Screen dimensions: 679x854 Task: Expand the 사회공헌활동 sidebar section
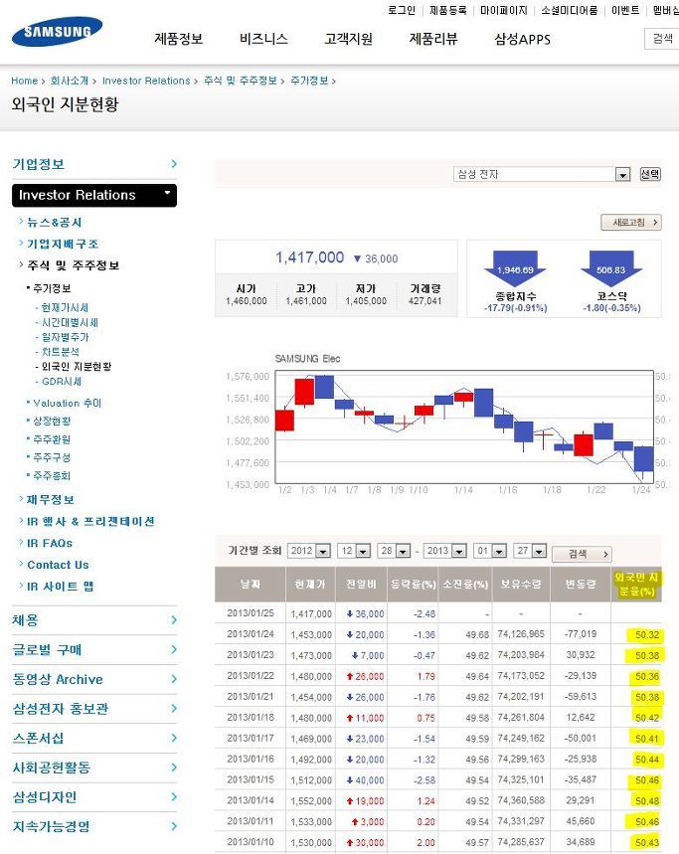[94, 768]
